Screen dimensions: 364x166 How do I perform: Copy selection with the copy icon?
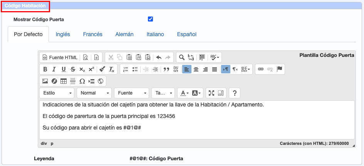[x=119, y=57]
